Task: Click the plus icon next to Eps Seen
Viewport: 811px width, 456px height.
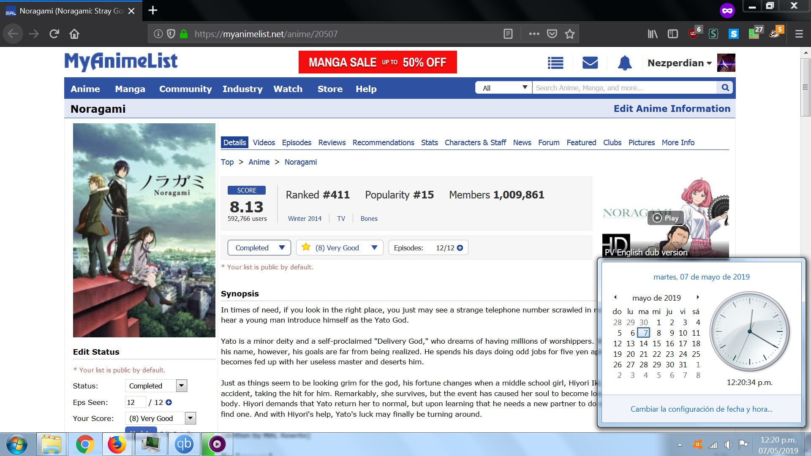Action: [x=169, y=402]
